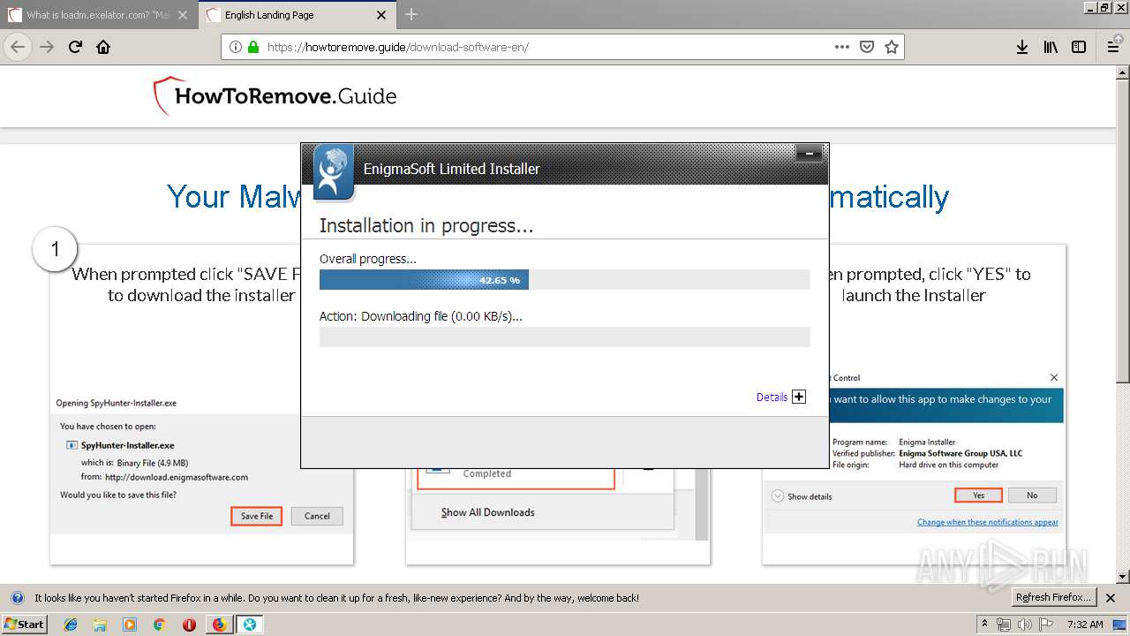Open the Opera icon on the taskbar
The width and height of the screenshot is (1130, 636).
pyautogui.click(x=189, y=625)
